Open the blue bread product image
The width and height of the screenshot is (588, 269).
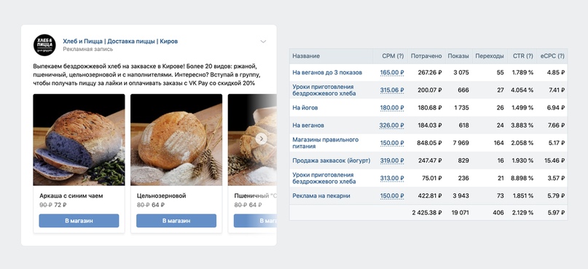(x=79, y=139)
